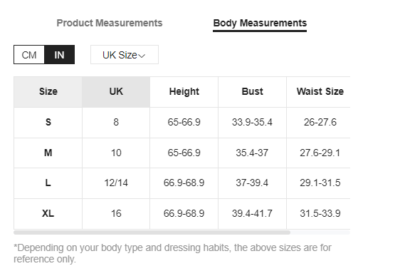Viewport: 400px width, 266px height.
Task: Click the Size column header
Action: click(48, 92)
